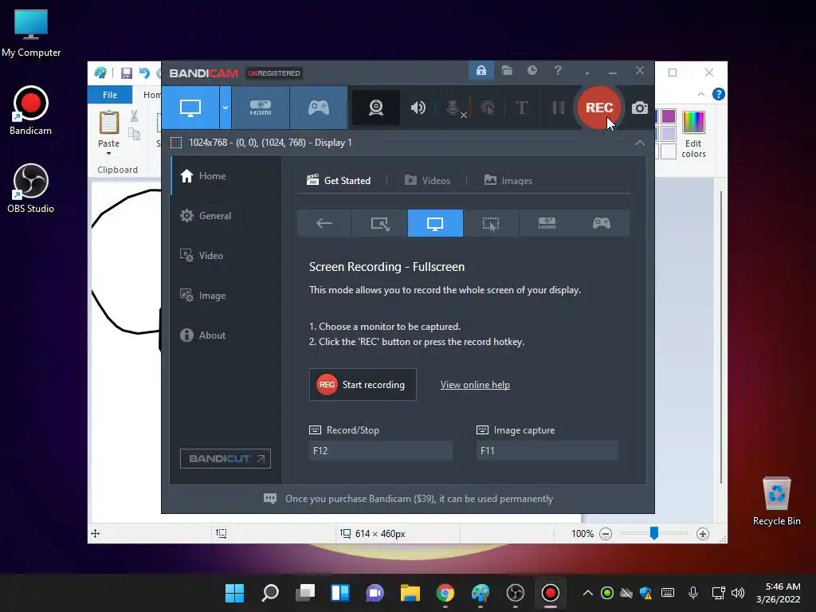Open the General settings section
Viewport: 816px width, 612px height.
tap(226, 216)
